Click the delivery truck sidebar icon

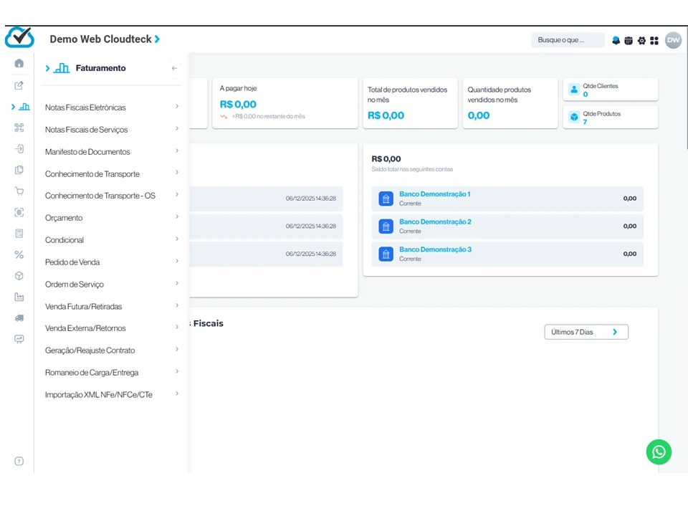click(19, 318)
